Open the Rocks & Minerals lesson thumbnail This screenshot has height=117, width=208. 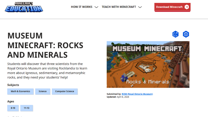(x=148, y=64)
